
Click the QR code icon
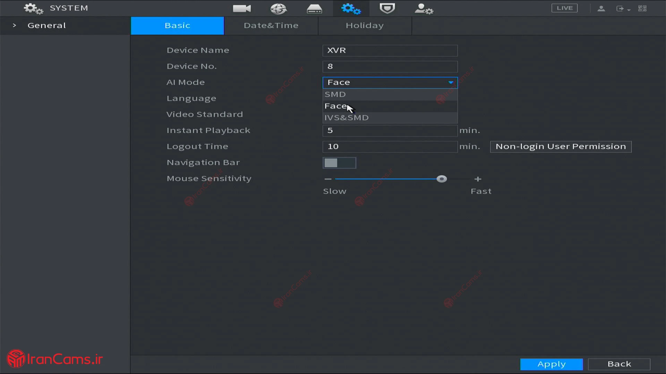(642, 8)
